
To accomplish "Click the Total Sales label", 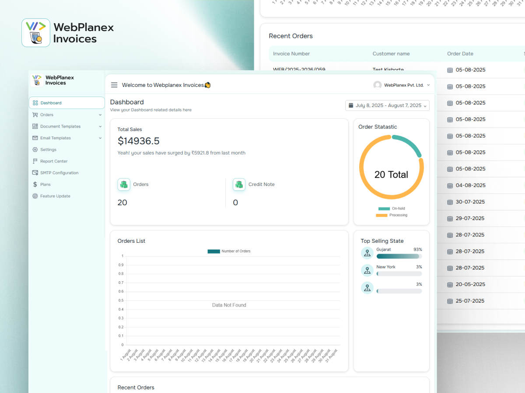I will 129,129.
